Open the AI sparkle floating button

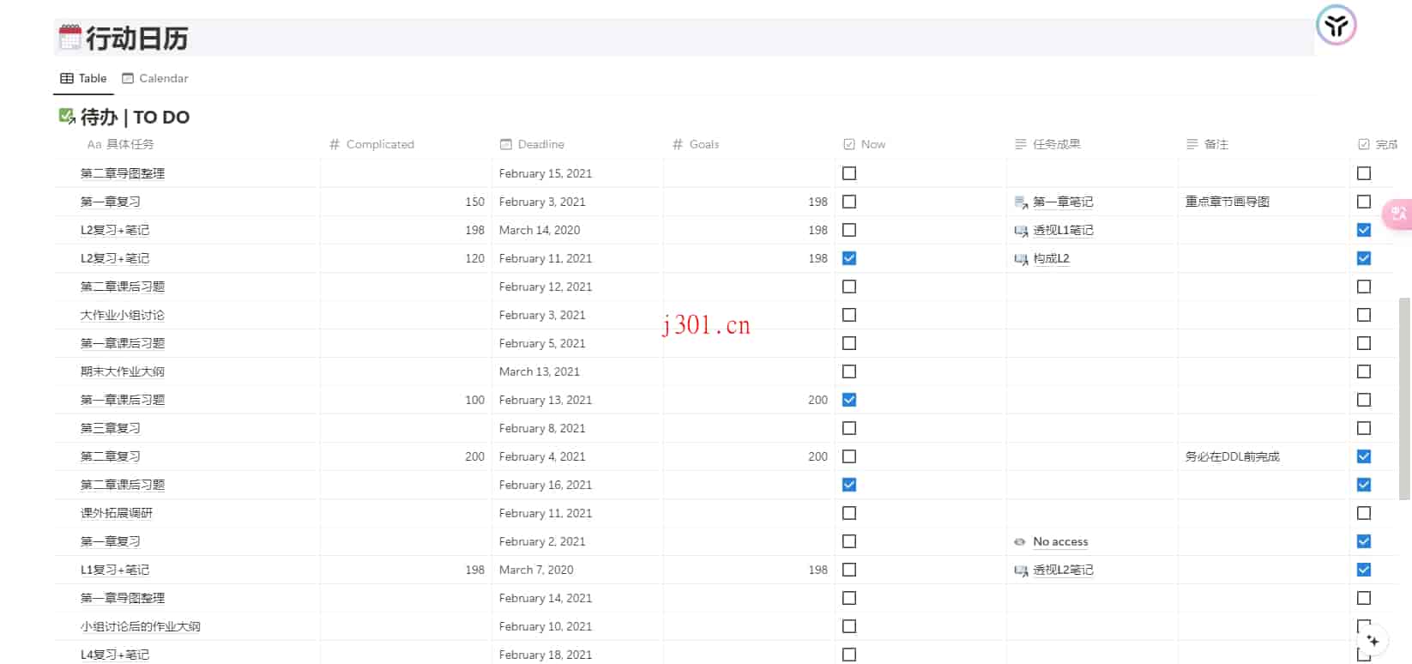(x=1373, y=641)
